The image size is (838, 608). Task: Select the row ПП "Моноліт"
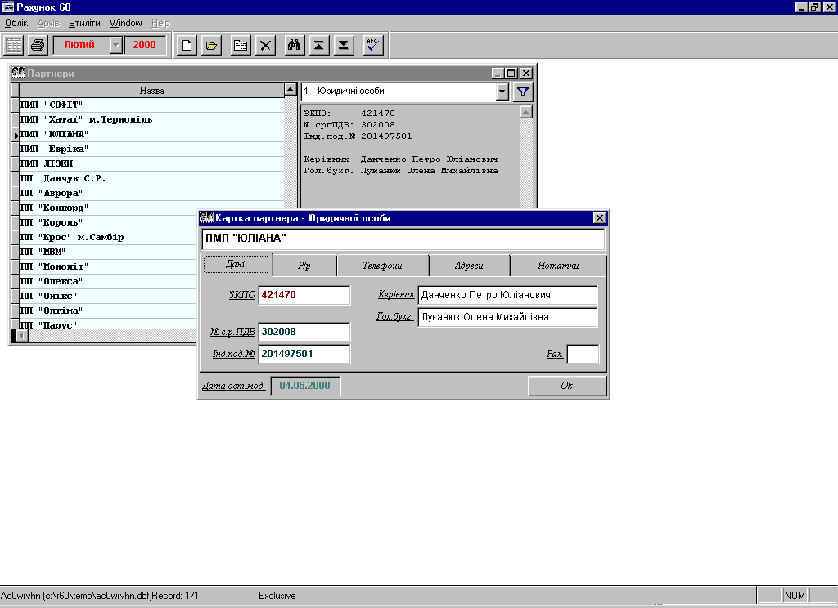coord(109,266)
